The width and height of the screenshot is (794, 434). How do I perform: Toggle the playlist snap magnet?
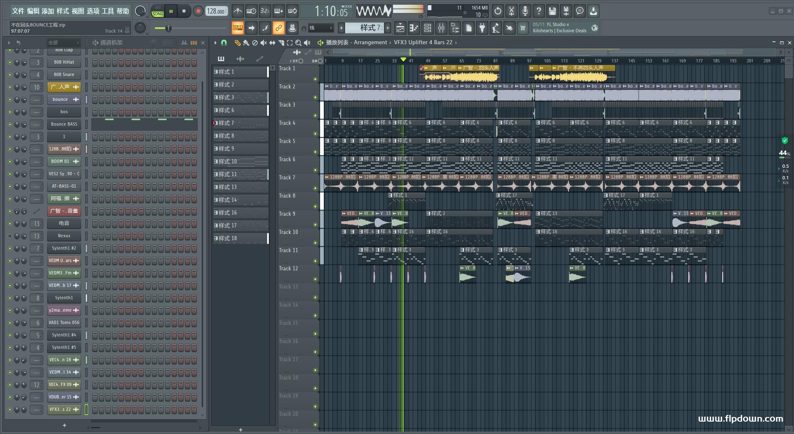click(224, 43)
